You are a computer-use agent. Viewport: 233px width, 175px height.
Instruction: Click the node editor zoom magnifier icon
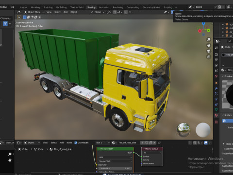pyautogui.click(x=10, y=154)
